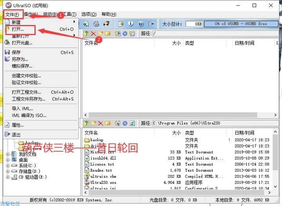The width and height of the screenshot is (282, 206).
Task: Click the blue info bubble toolbar icon
Action: tap(131, 24)
